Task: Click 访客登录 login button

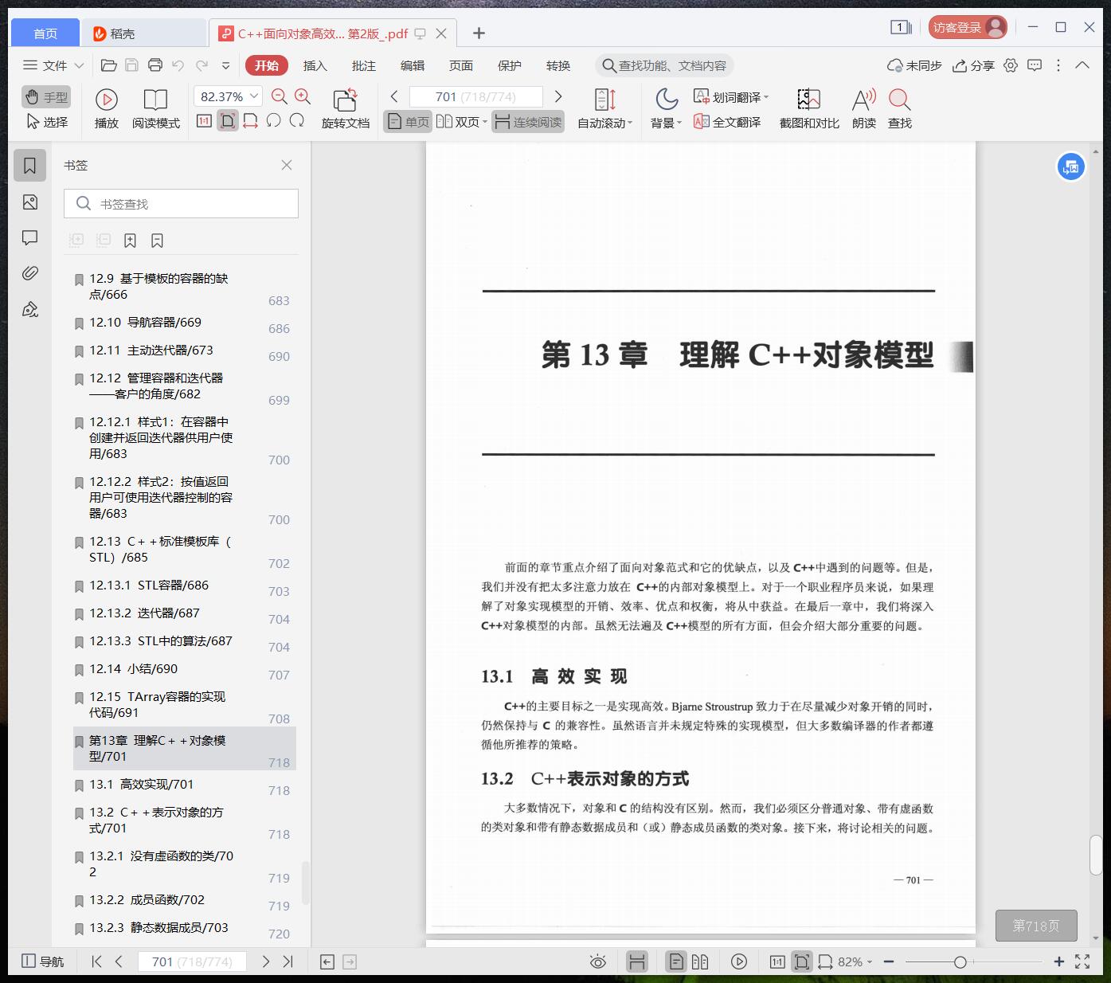Action: pos(968,28)
